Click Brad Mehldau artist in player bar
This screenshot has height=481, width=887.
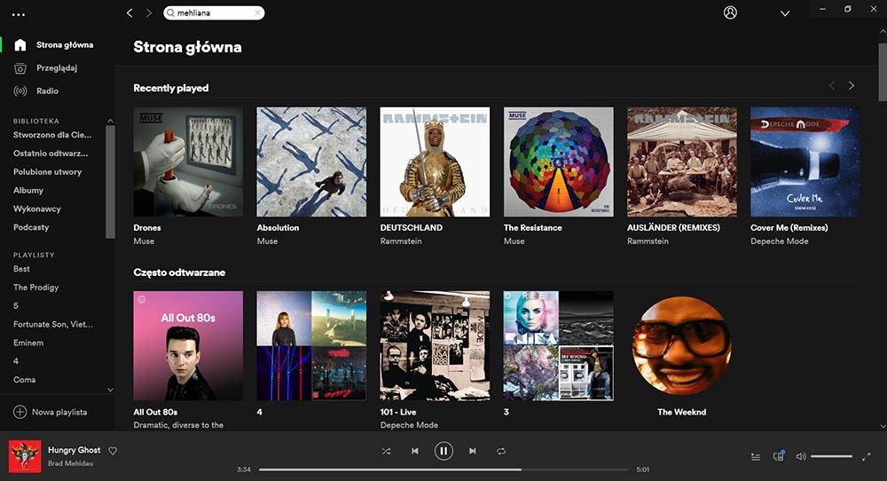tap(71, 463)
